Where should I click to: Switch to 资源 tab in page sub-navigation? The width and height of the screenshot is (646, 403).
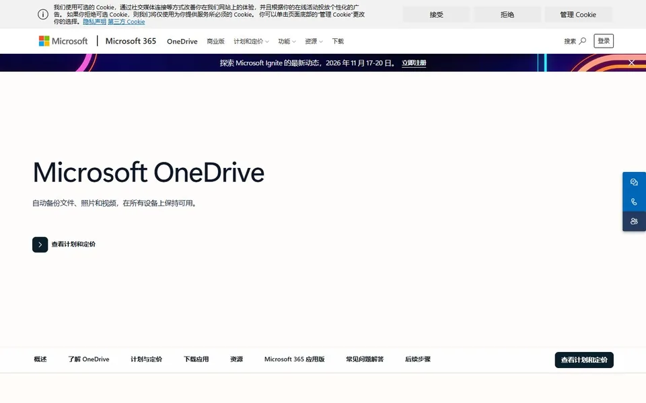(x=236, y=359)
